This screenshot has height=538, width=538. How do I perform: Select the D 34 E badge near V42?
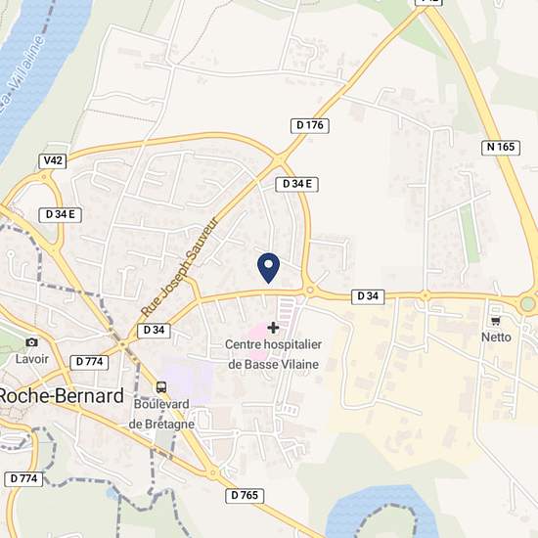coord(60,215)
